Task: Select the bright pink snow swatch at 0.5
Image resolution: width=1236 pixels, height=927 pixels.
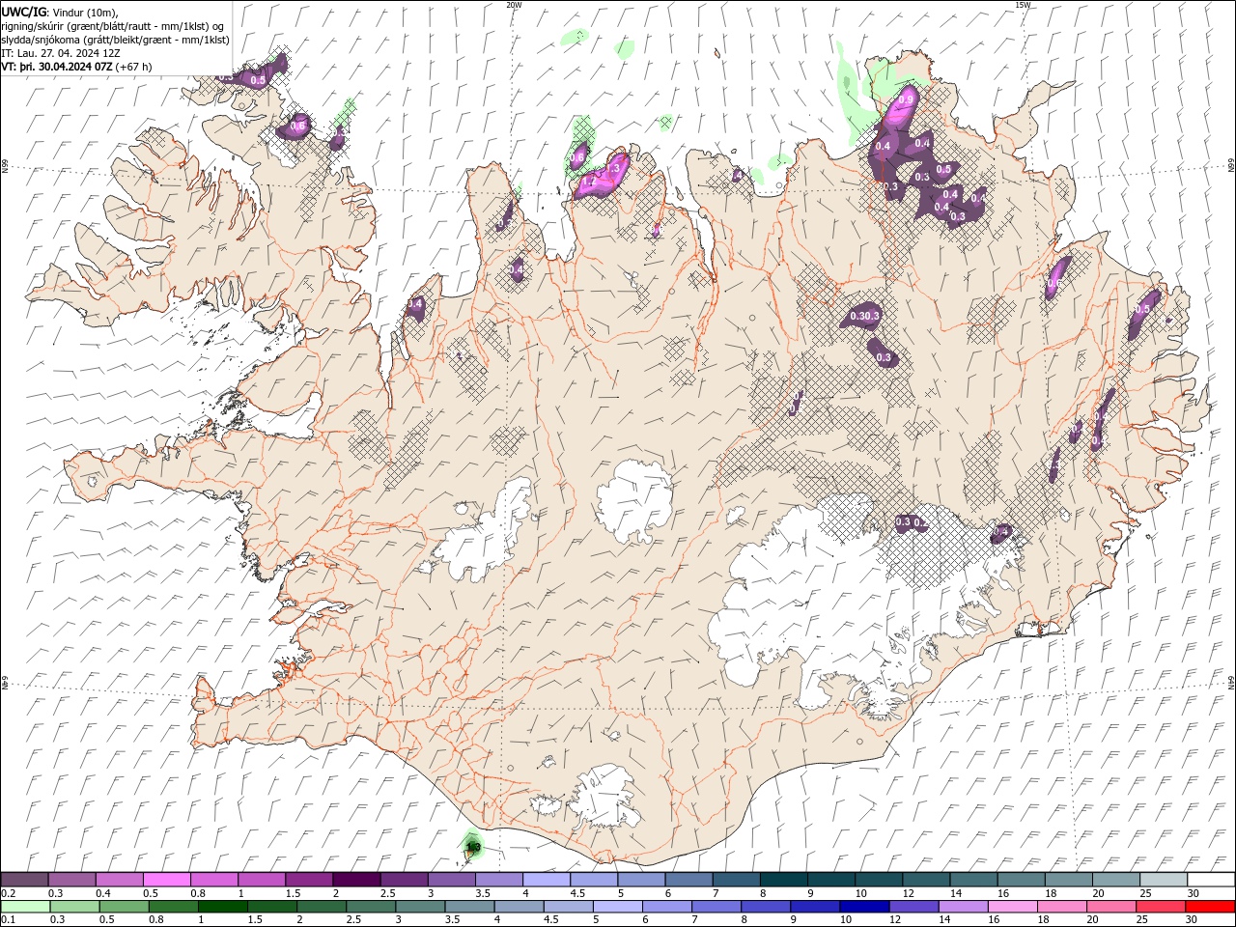Action: (167, 880)
